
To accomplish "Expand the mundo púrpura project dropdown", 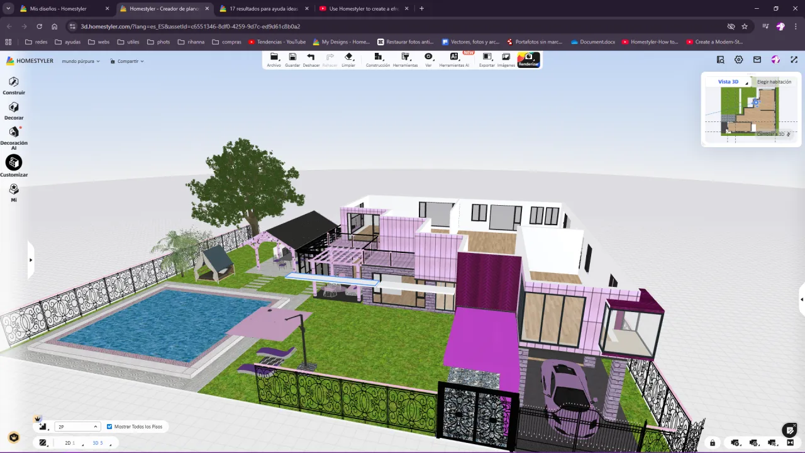I will (x=80, y=61).
